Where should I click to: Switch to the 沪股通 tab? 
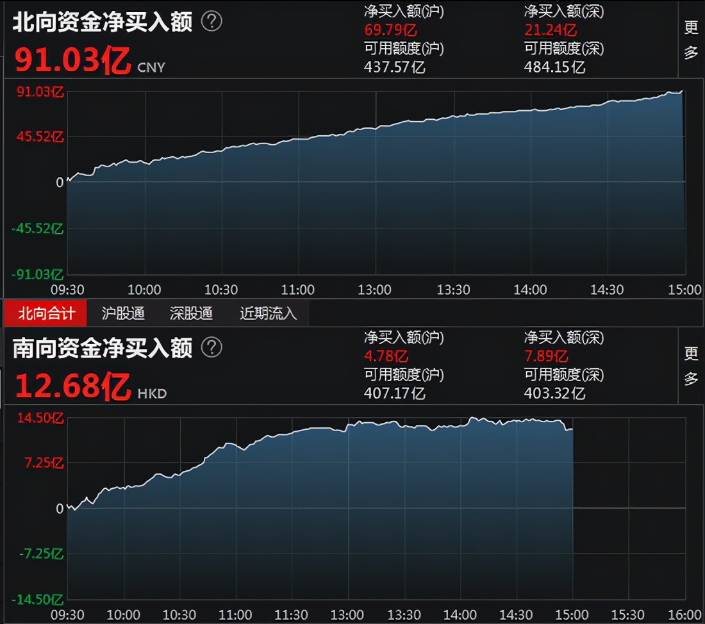coord(123,313)
